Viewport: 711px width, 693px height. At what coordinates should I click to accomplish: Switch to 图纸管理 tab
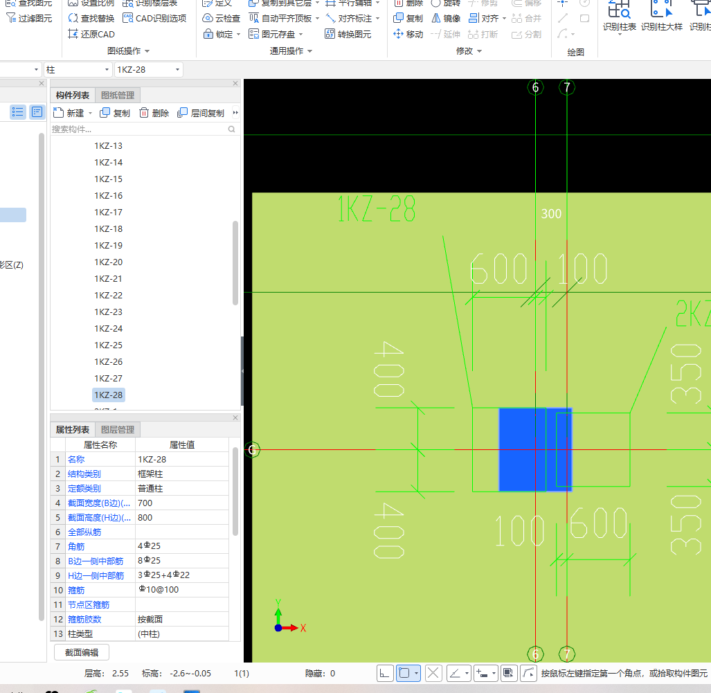point(118,96)
